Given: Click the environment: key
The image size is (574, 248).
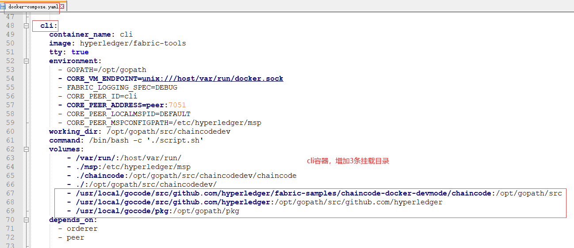Looking at the screenshot, I should click(75, 61).
